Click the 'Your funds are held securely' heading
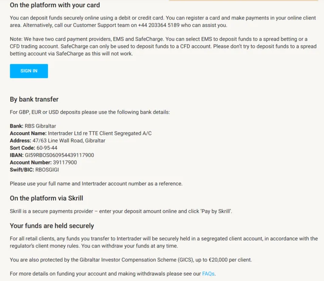Image resolution: width=324 pixels, height=281 pixels. (x=52, y=226)
